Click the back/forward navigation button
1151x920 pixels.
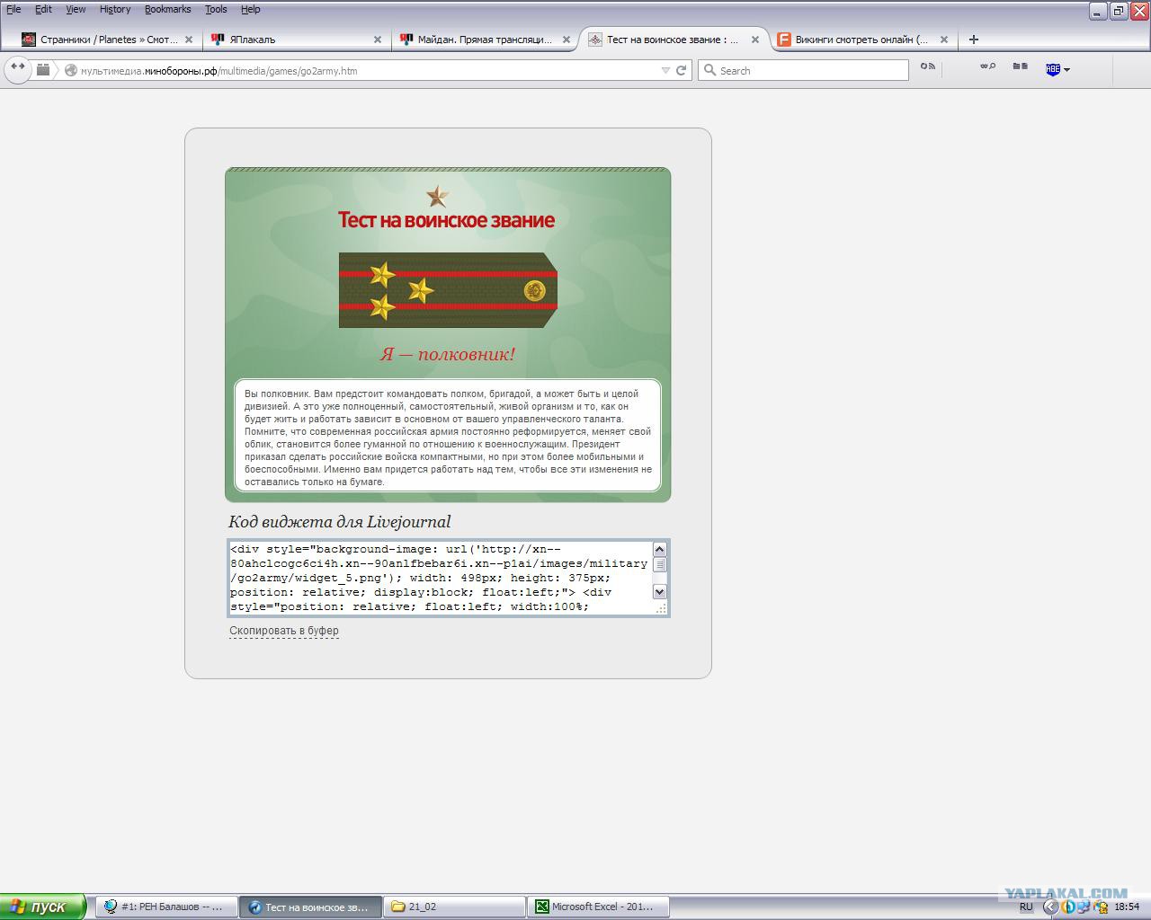17,69
